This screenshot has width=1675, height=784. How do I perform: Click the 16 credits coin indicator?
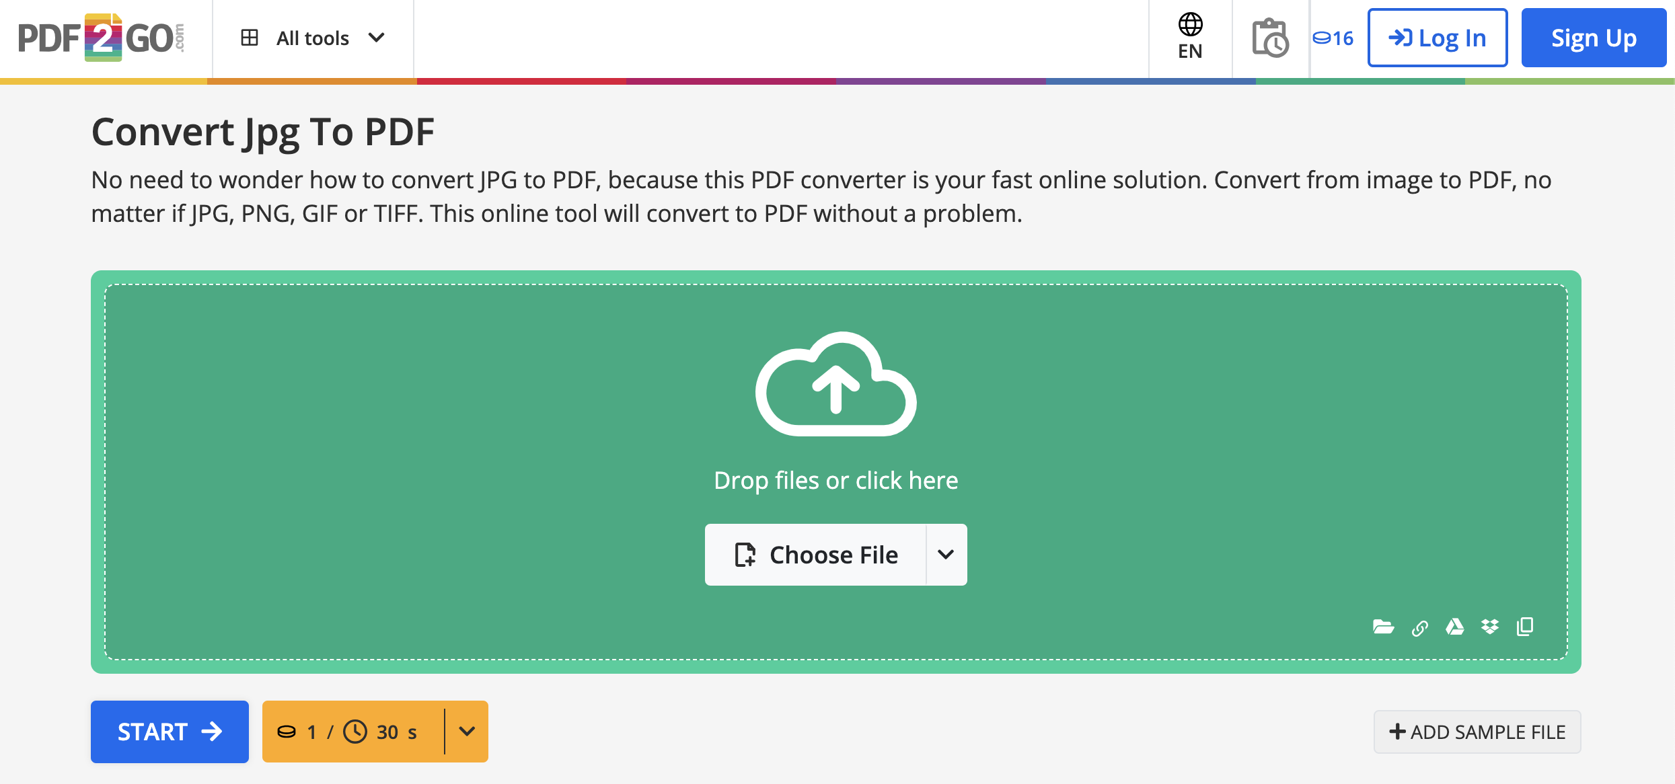(x=1333, y=38)
